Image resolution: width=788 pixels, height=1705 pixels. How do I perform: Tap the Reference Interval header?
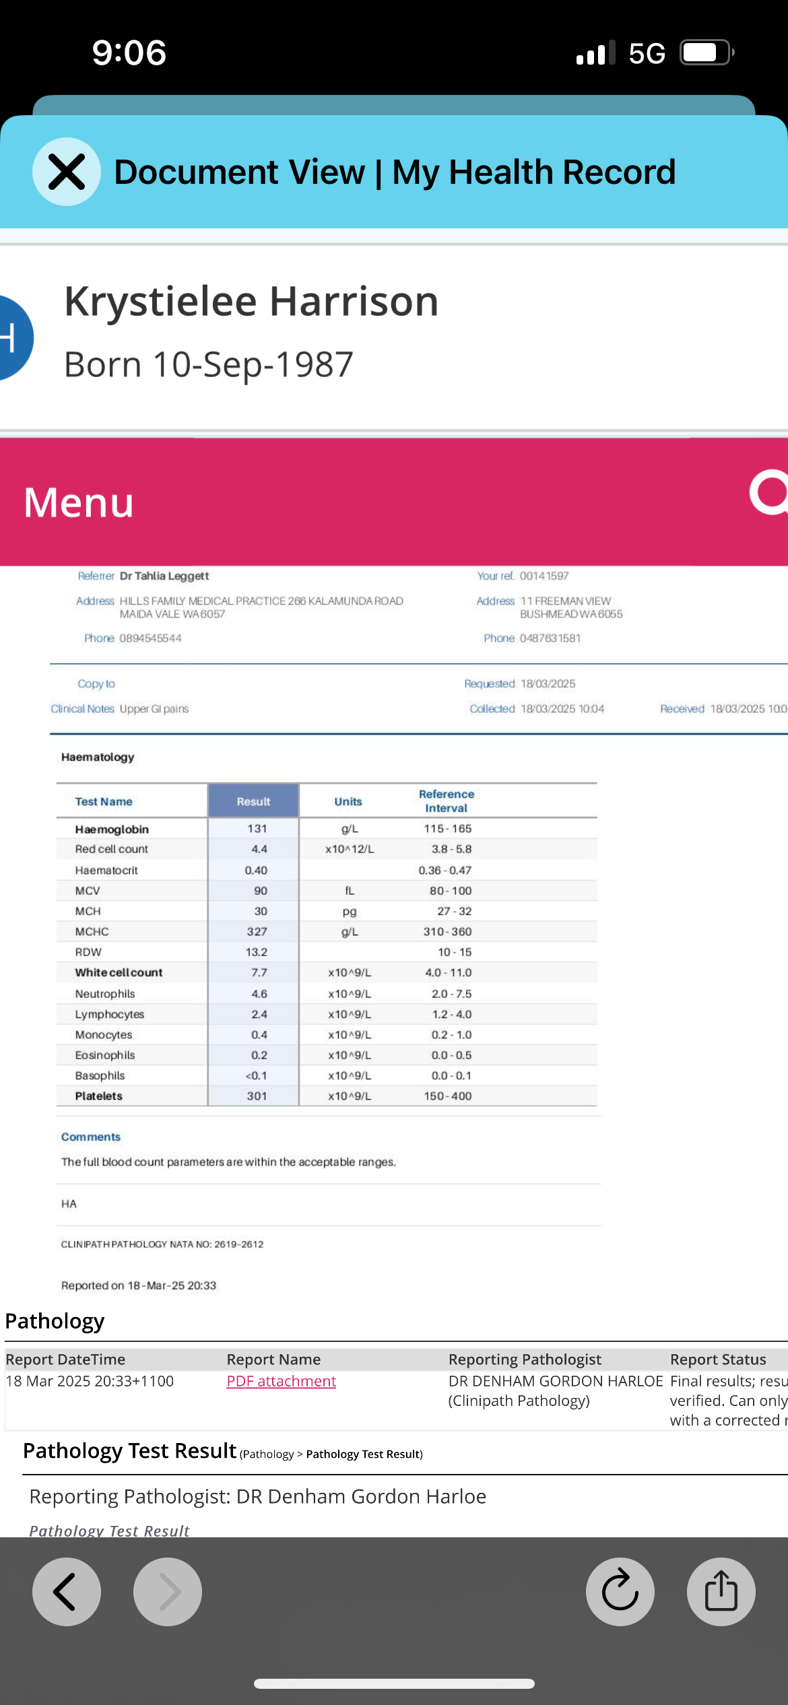[446, 801]
